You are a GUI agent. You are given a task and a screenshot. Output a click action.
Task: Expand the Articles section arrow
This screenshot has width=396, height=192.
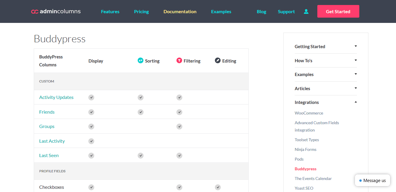coord(356,88)
